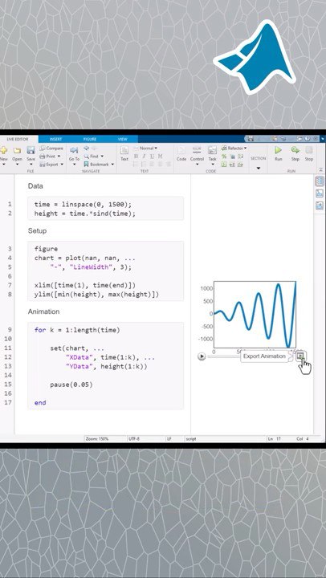Click the line 'height = time.*sind(time);'
Image resolution: width=326 pixels, height=578 pixels.
click(x=85, y=214)
